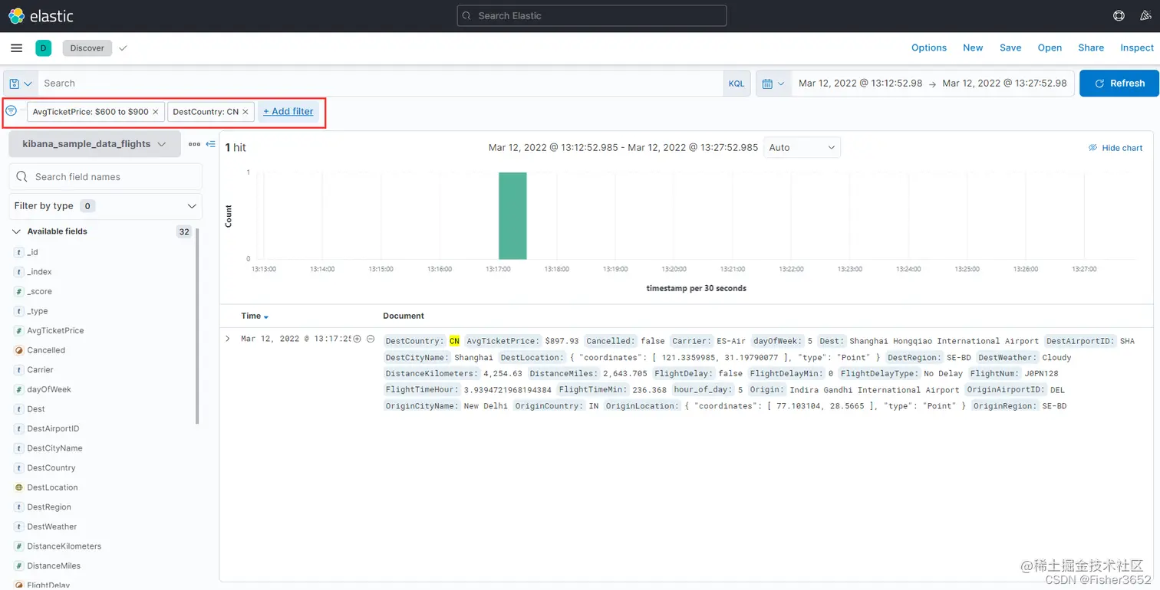Screen dimensions: 1160x590
Task: Open the Auto interval dropdown
Action: pos(802,147)
